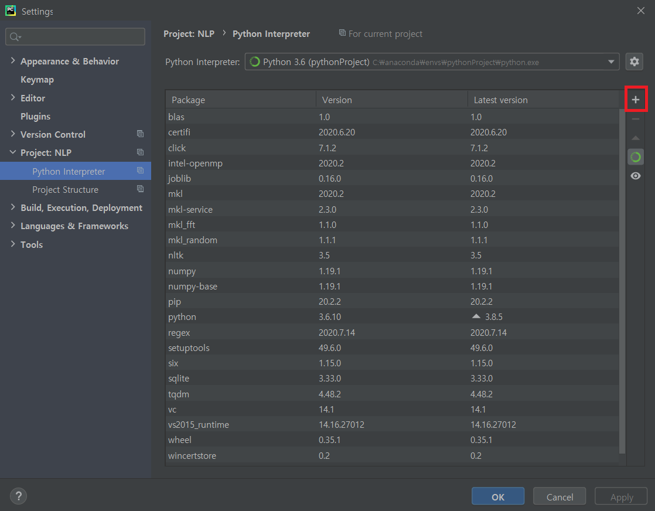The height and width of the screenshot is (511, 655).
Task: Expand the Version Control section
Action: (x=12, y=134)
